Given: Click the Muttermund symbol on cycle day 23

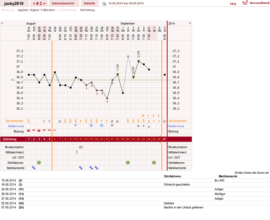Looking at the screenshot, I should pos(143,126).
